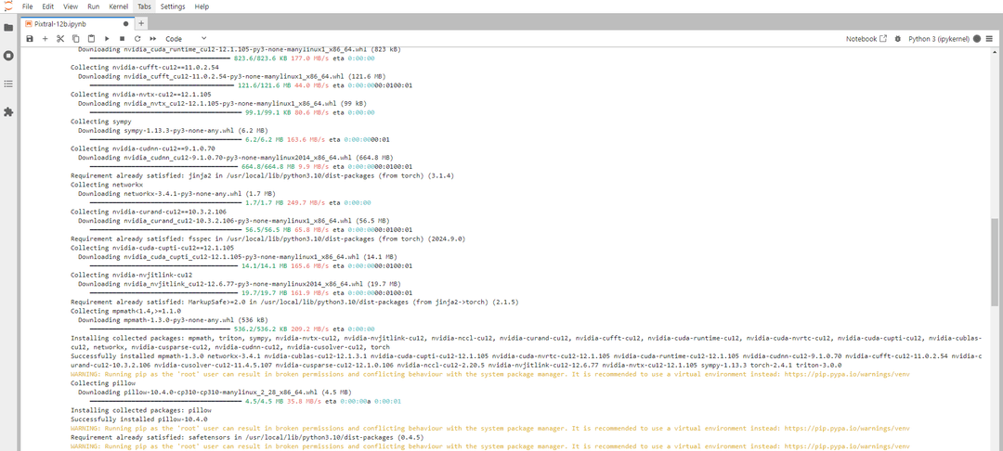Click 'Collecting nvidia-cufft-cu12==11.0.2.54' line
Image resolution: width=1003 pixels, height=451 pixels.
(145, 67)
